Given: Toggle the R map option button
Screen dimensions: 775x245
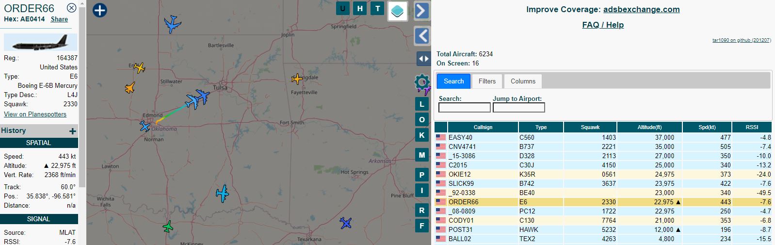Looking at the screenshot, I should [x=422, y=210].
